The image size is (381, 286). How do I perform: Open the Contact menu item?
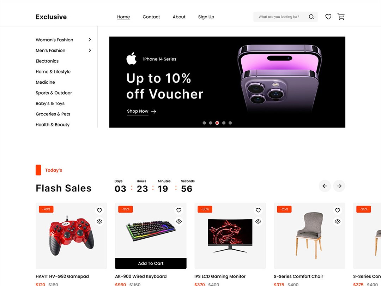click(151, 17)
